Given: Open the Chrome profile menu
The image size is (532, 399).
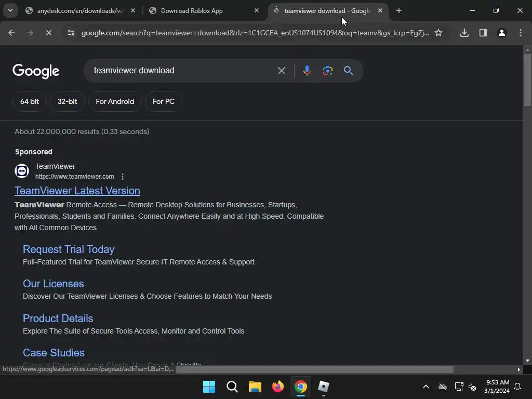Looking at the screenshot, I should coord(502,33).
